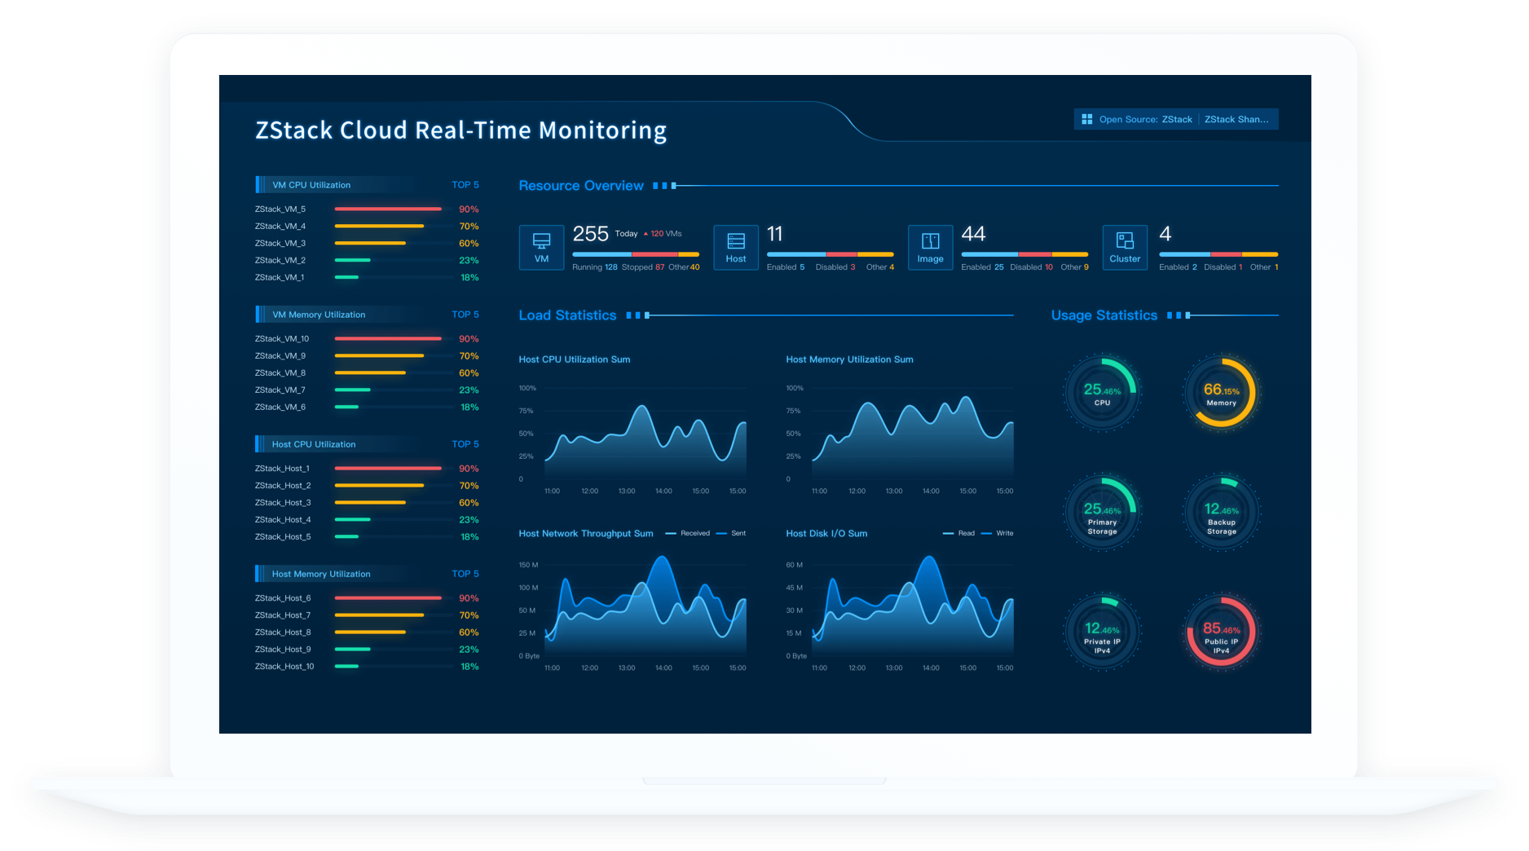Click the ZStack_VM_4 row name
Image resolution: width=1529 pixels, height=851 pixels.
click(x=280, y=227)
